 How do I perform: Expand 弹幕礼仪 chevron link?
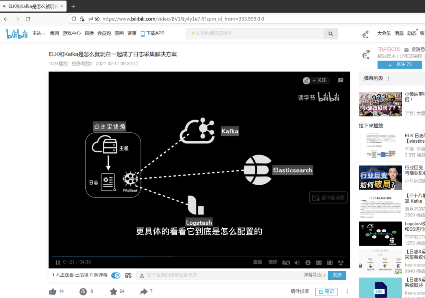tap(314, 275)
